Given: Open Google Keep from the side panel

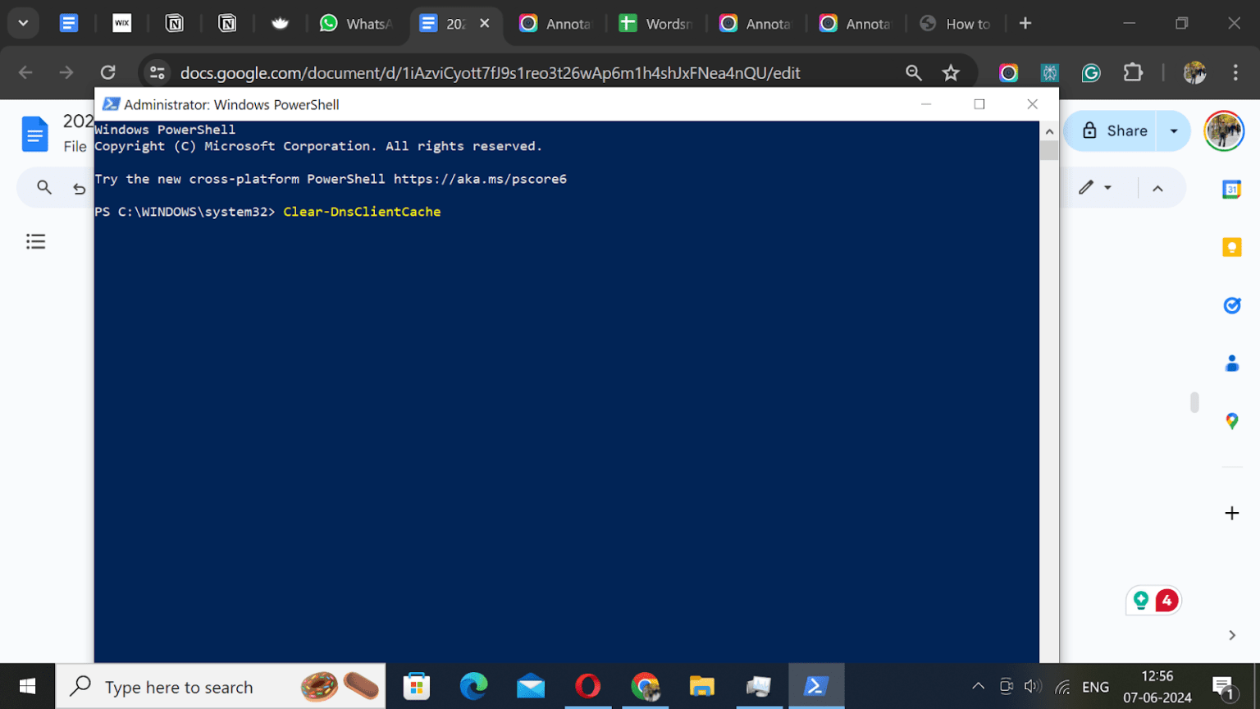Looking at the screenshot, I should [x=1231, y=246].
